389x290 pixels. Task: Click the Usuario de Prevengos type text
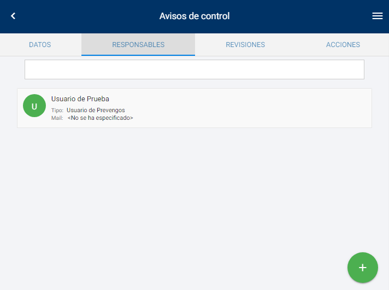[96, 111]
